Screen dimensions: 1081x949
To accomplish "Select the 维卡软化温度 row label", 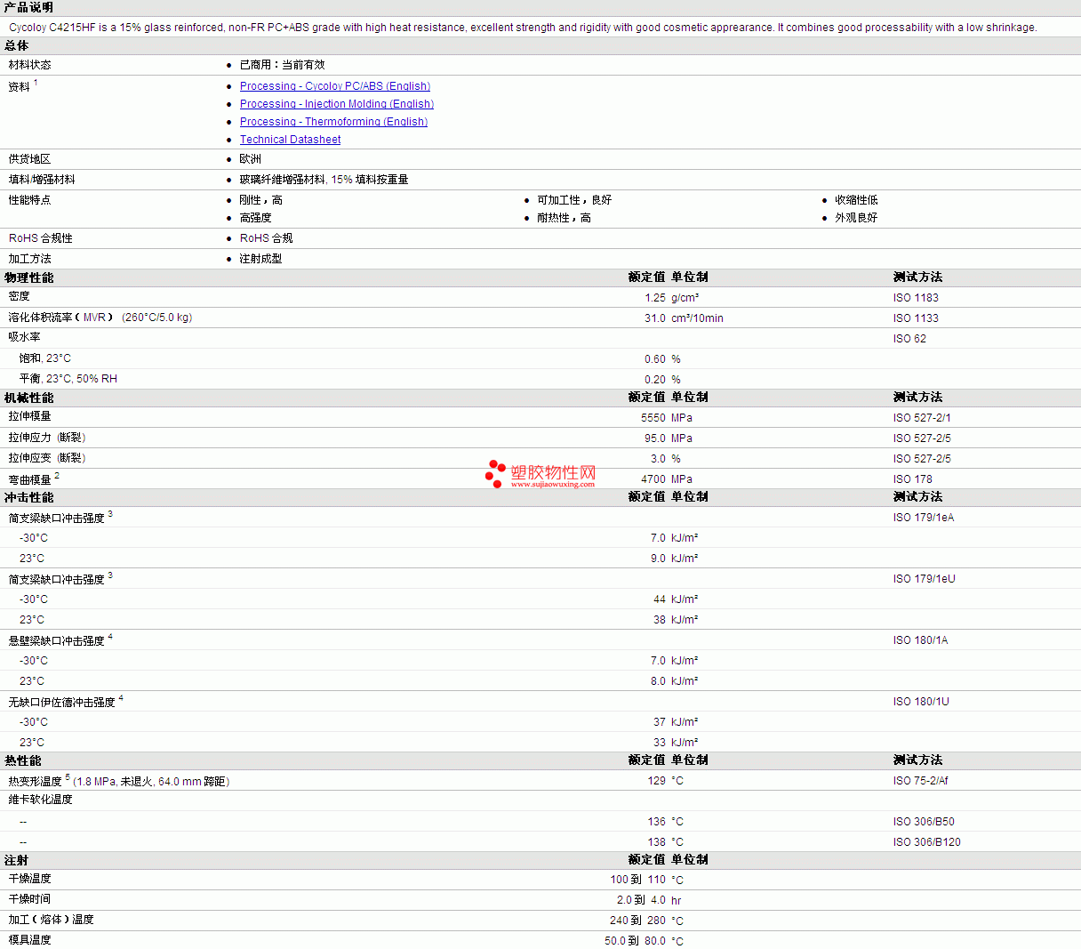I will coord(41,800).
